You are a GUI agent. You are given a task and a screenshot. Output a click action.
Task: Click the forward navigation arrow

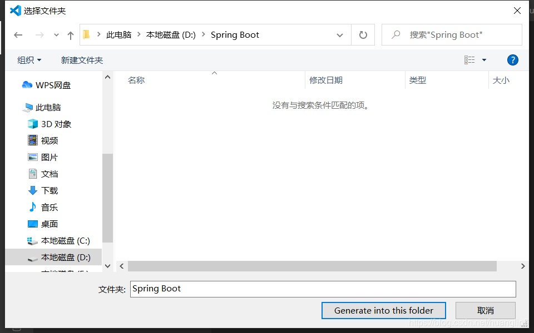pos(39,35)
